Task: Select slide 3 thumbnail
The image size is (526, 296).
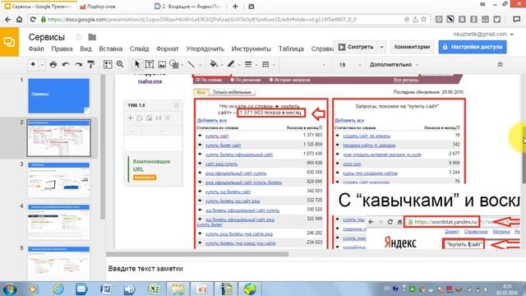Action: (58, 180)
